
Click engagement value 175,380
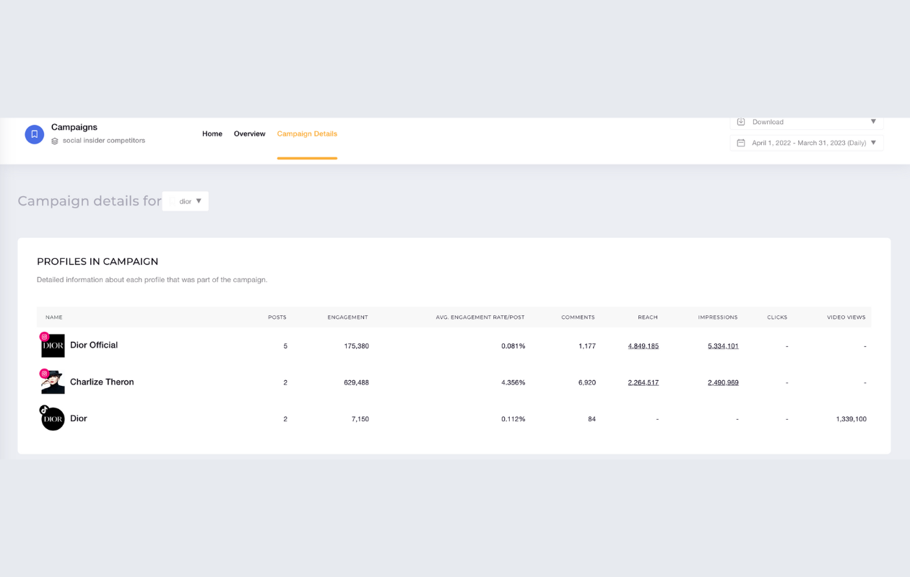pos(357,346)
